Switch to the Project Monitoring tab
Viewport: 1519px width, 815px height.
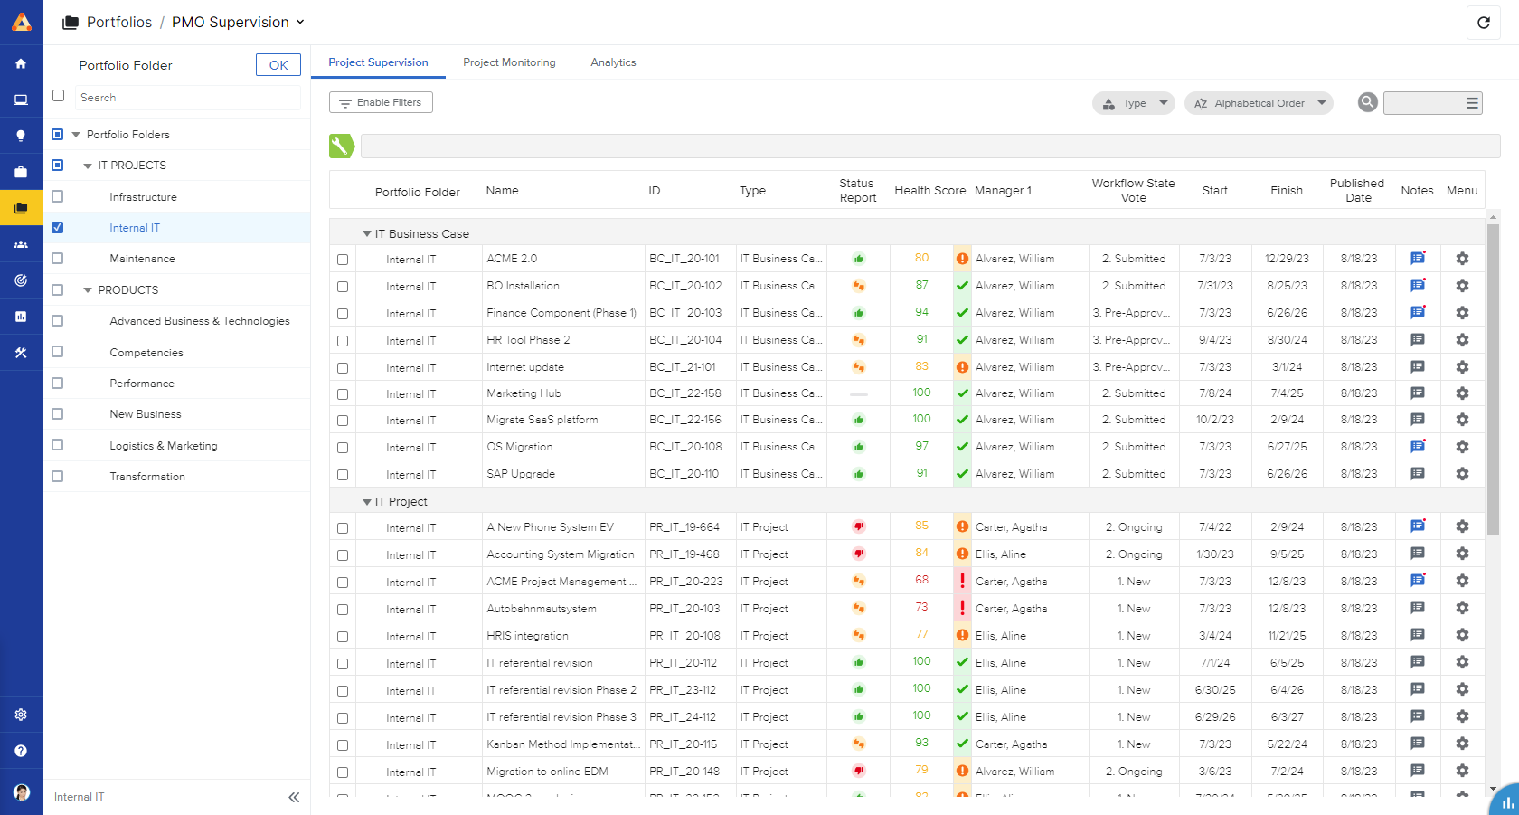(509, 62)
